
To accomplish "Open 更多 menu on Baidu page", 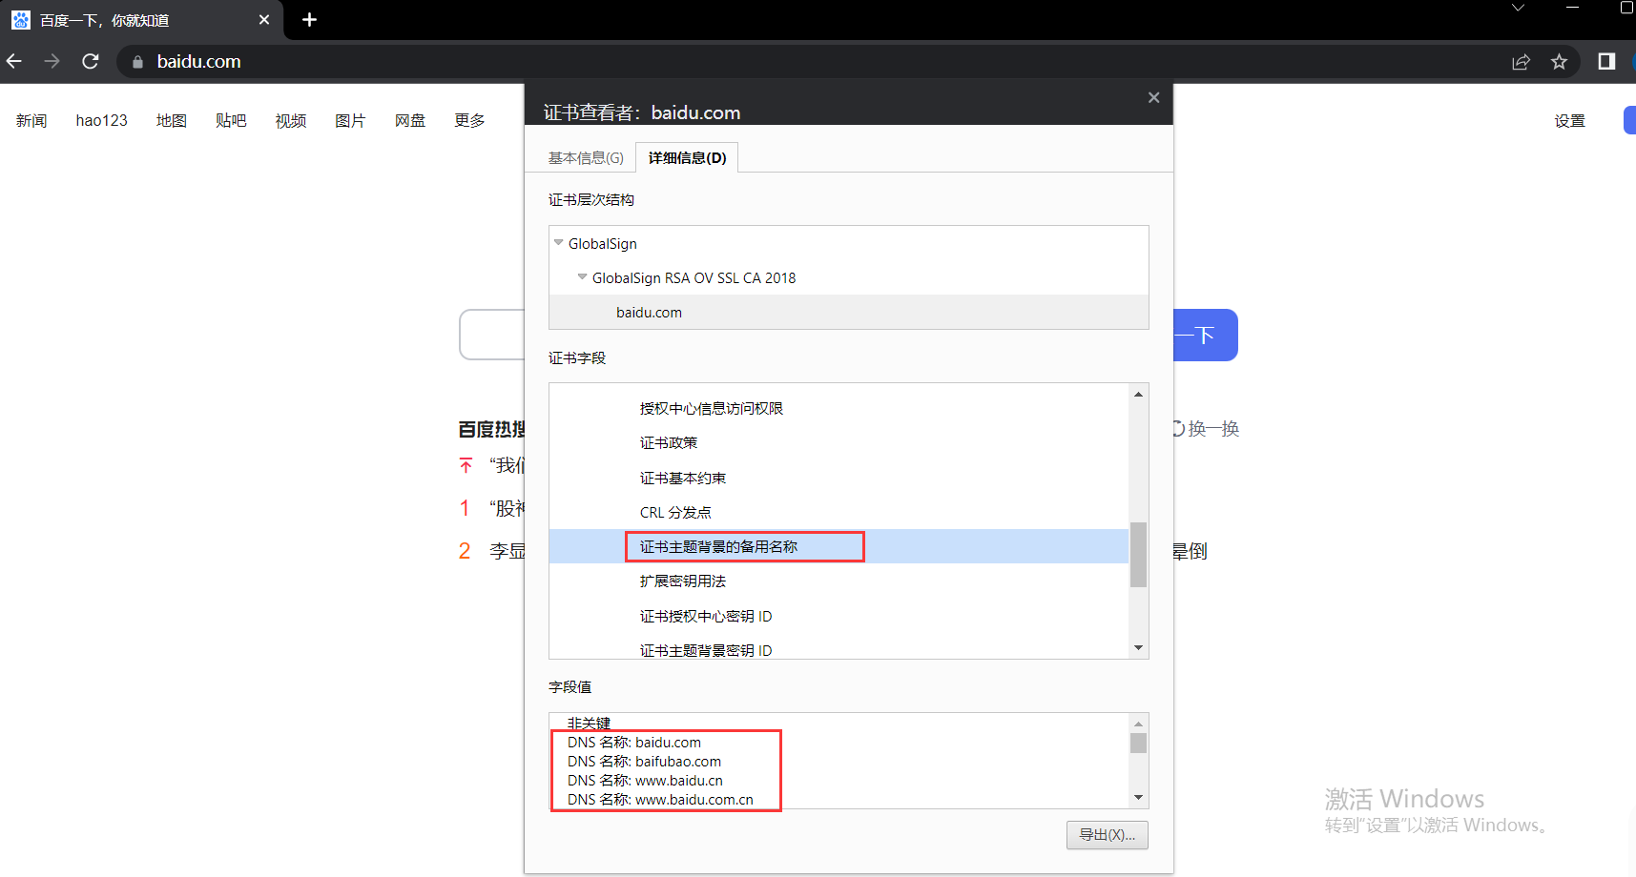I will click(469, 120).
